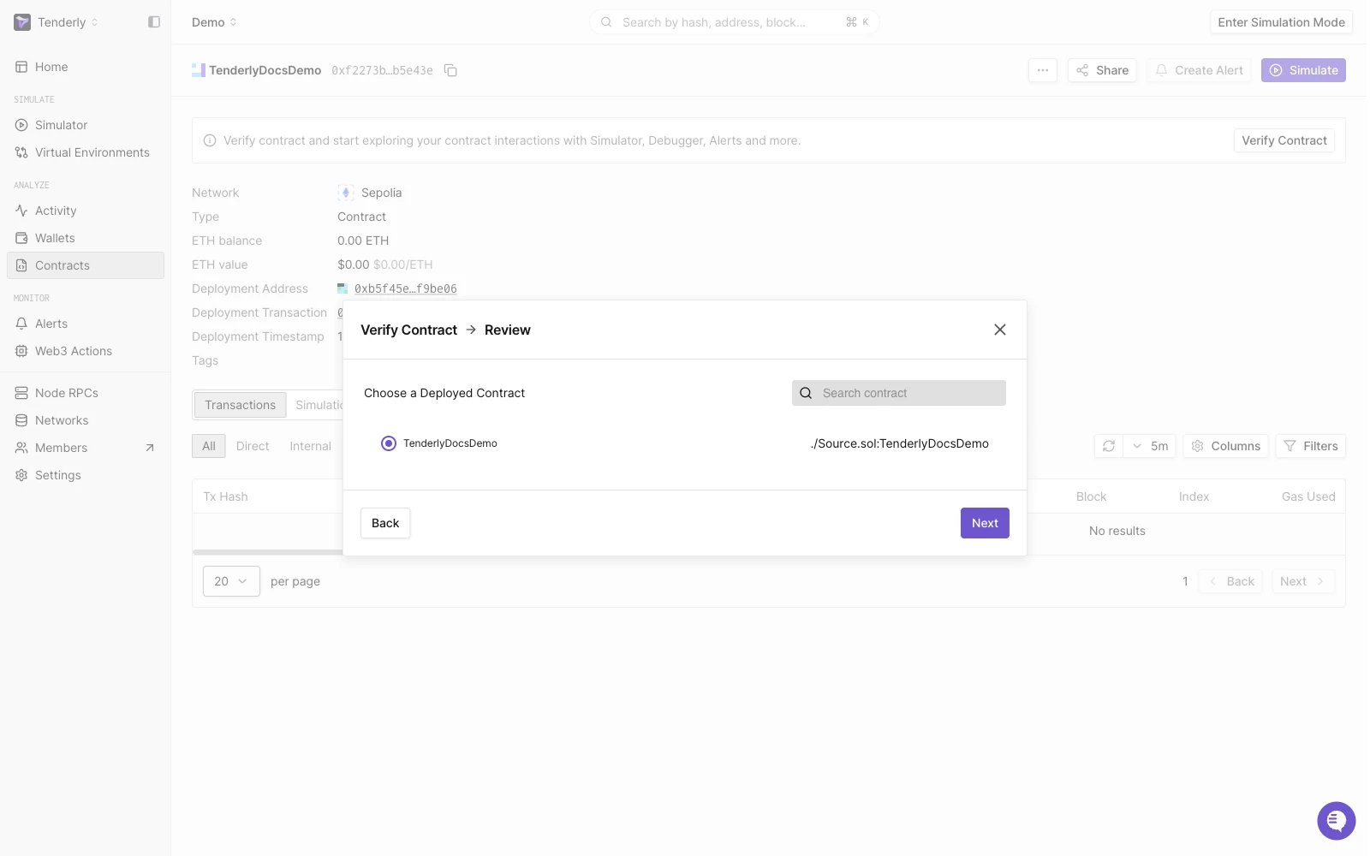Click the deployment address identicon
Viewport: 1370px width, 856px height.
tap(342, 288)
